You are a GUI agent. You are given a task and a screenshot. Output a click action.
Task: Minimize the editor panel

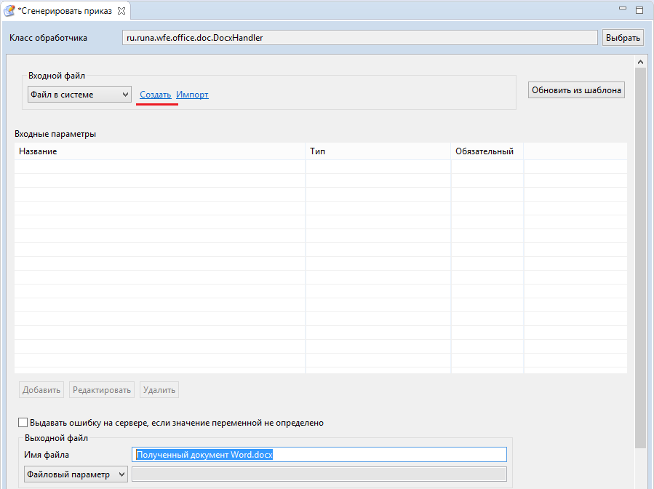[623, 10]
